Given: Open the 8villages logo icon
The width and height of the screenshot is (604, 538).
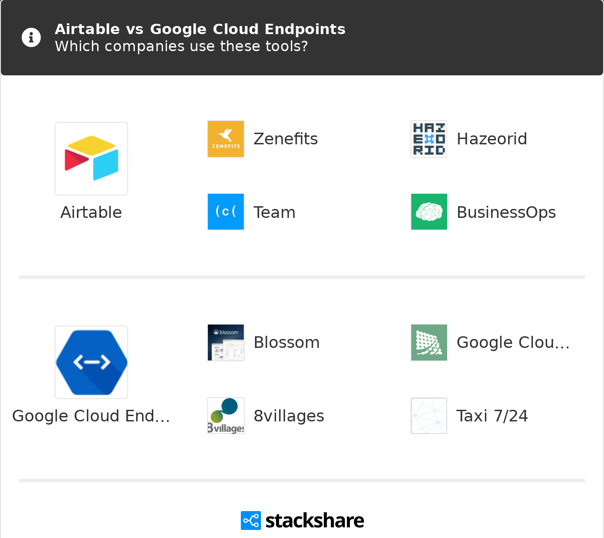Looking at the screenshot, I should point(226,416).
